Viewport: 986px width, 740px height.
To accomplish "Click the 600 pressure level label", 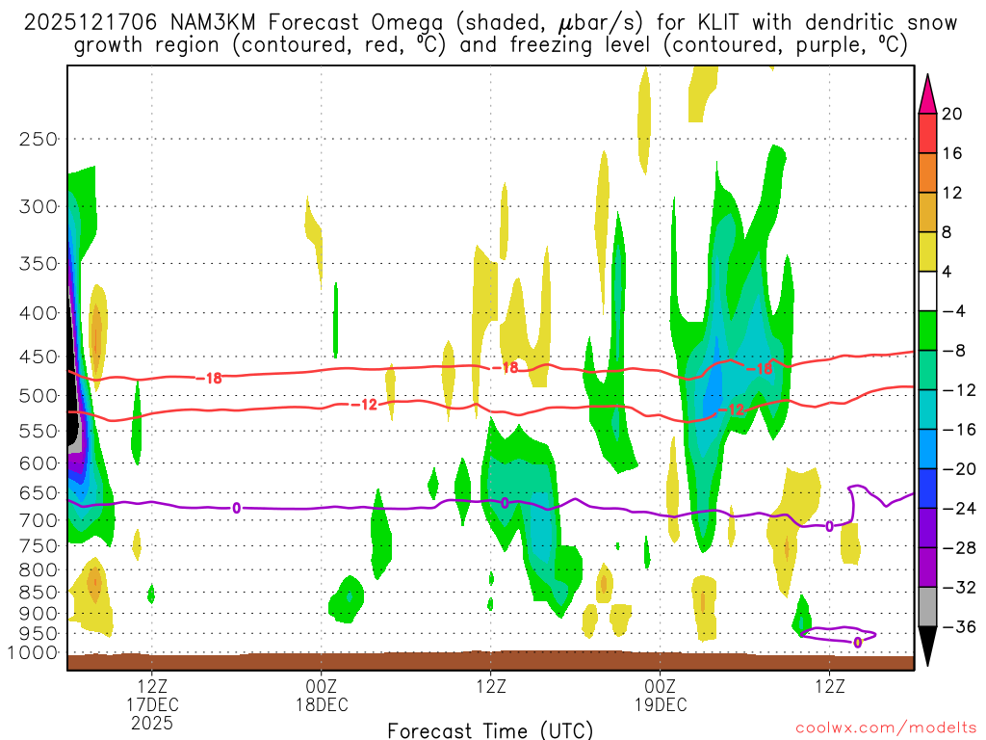I will pyautogui.click(x=39, y=463).
